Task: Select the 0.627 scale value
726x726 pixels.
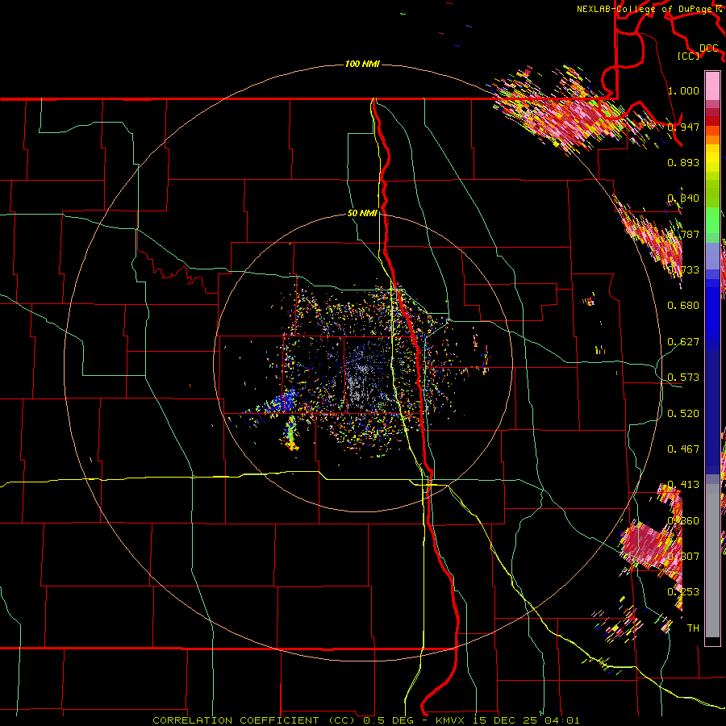Action: [683, 342]
